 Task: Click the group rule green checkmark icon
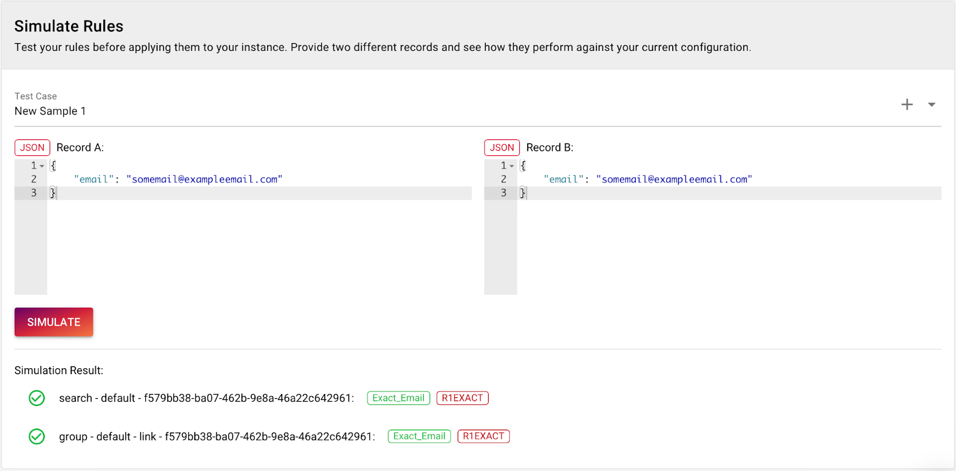37,436
